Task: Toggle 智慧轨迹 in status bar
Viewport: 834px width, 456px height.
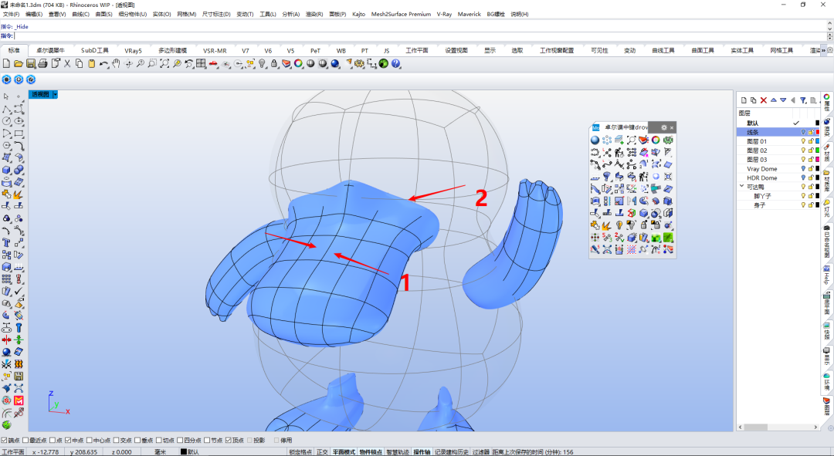Action: coord(398,451)
